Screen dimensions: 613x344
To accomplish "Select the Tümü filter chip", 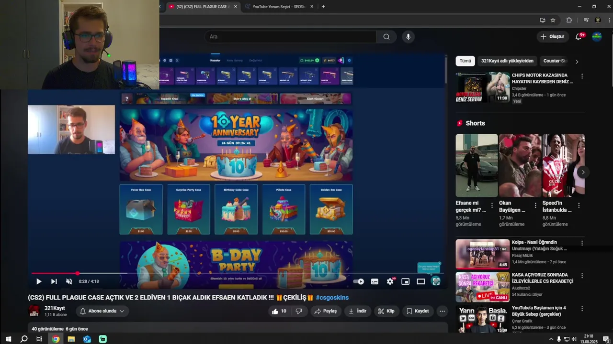I will (465, 61).
